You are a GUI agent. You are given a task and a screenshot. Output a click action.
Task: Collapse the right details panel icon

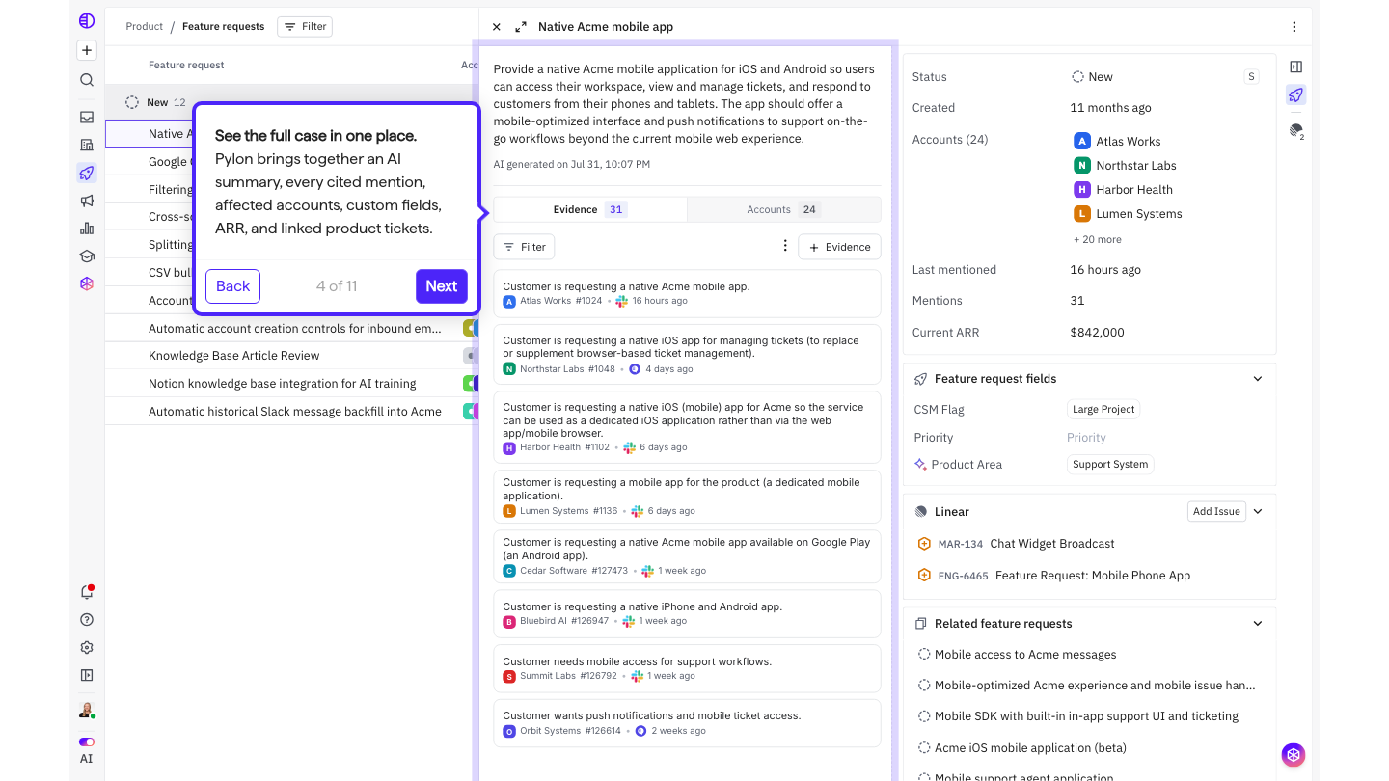(1295, 67)
